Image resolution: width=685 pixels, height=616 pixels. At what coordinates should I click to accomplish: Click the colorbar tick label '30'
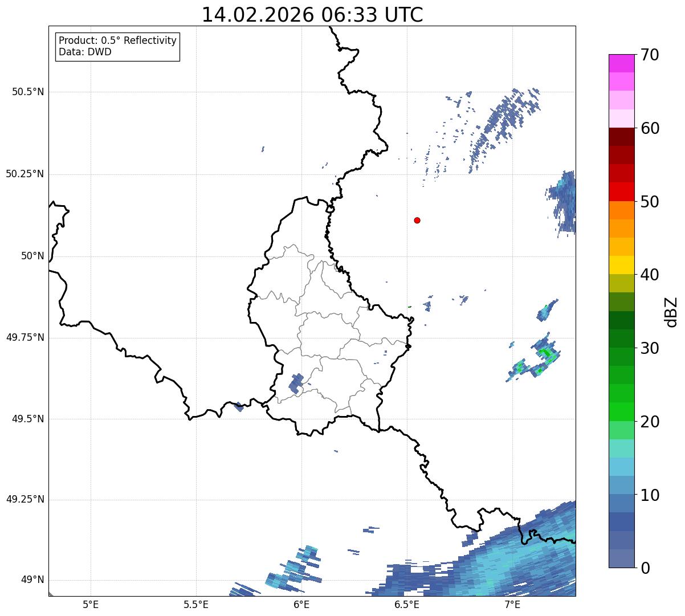click(x=650, y=348)
